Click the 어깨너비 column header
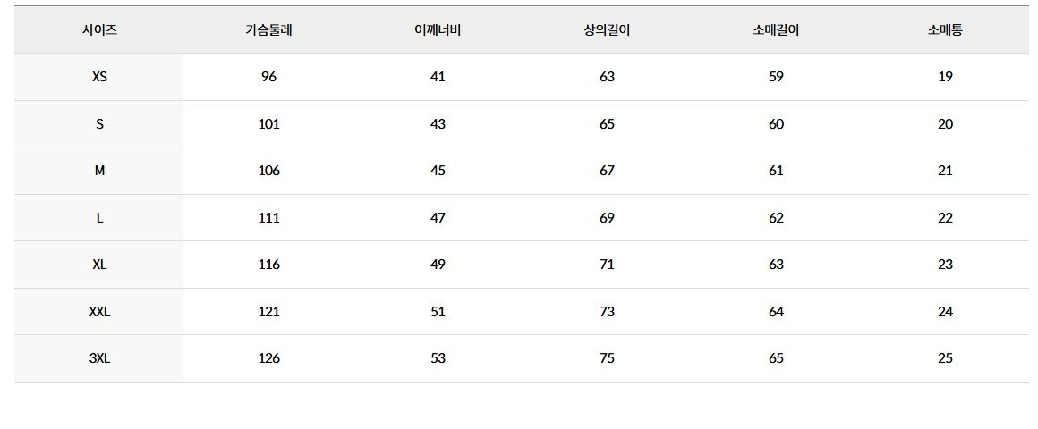The height and width of the screenshot is (429, 1038). 438,29
